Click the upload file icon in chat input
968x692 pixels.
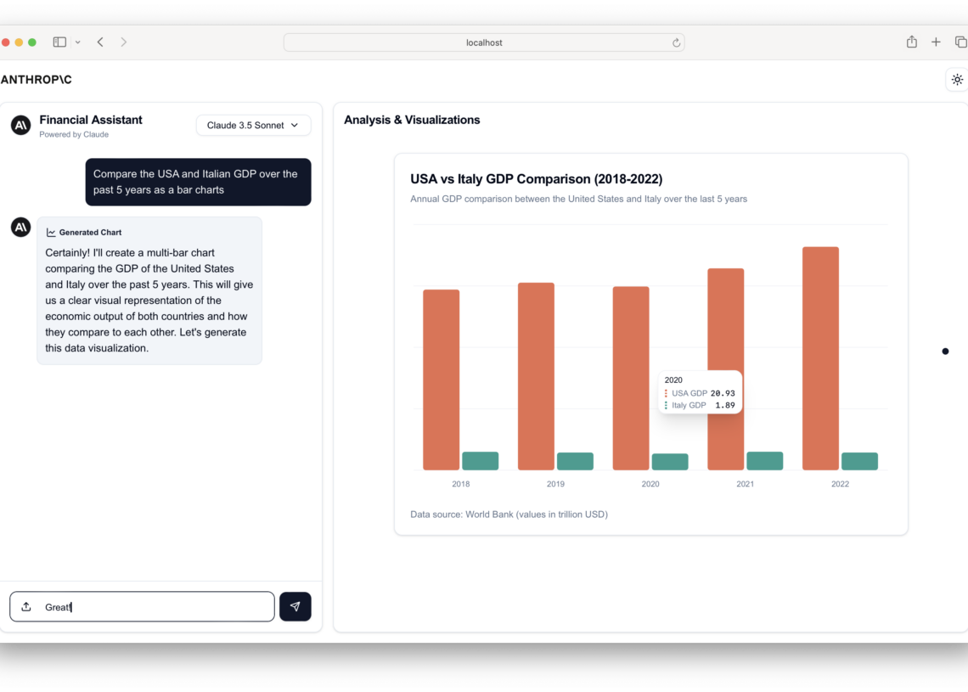click(26, 606)
